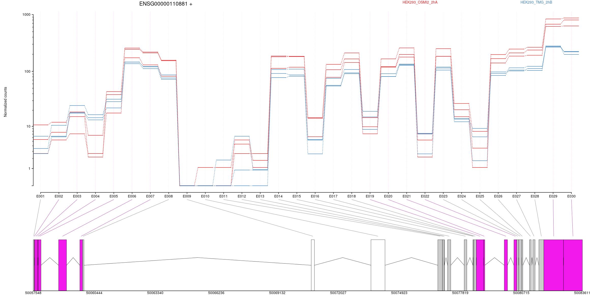Click exon label E002
The height and width of the screenshot is (305, 610).
pos(59,196)
